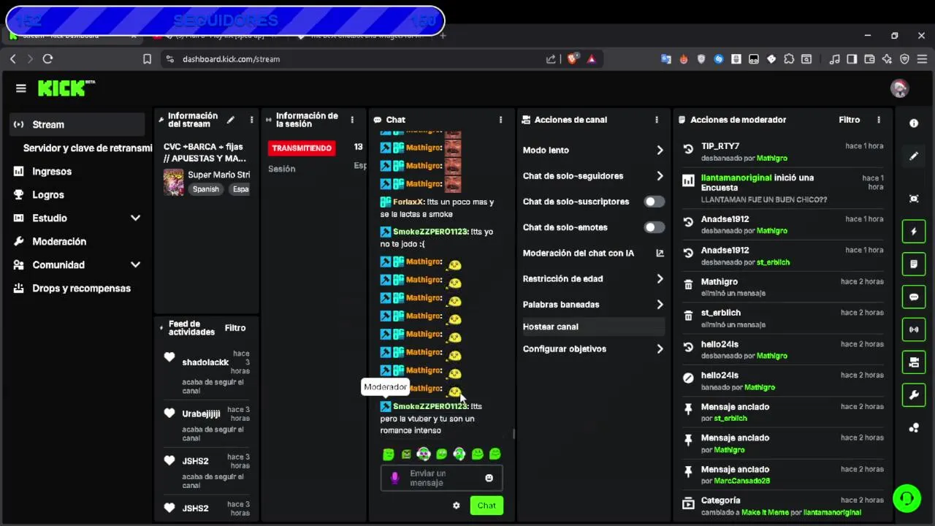The image size is (935, 526).
Task: Expand the Comunidad sidebar section
Action: tap(77, 264)
